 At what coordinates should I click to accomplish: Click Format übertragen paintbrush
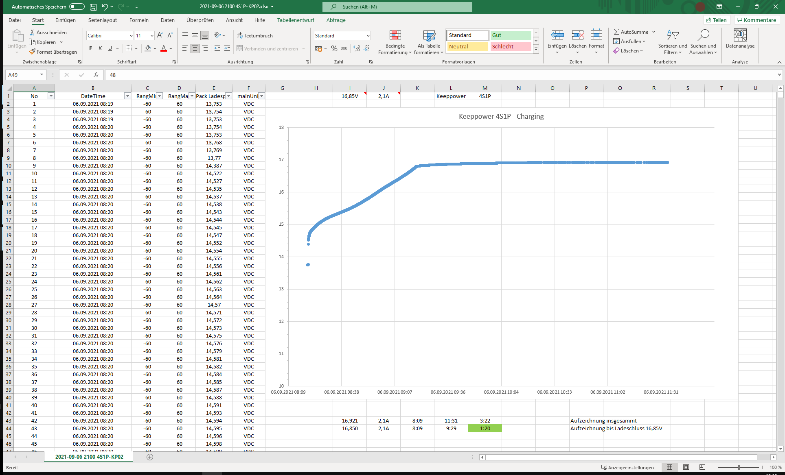click(x=32, y=52)
